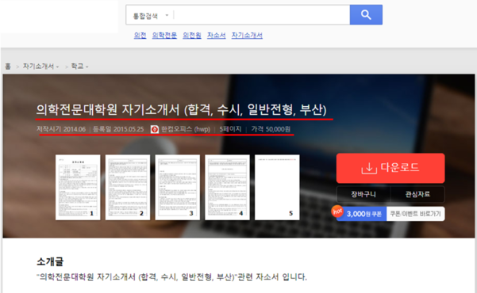
Task: Click the blue search magnifier button
Action: [366, 14]
